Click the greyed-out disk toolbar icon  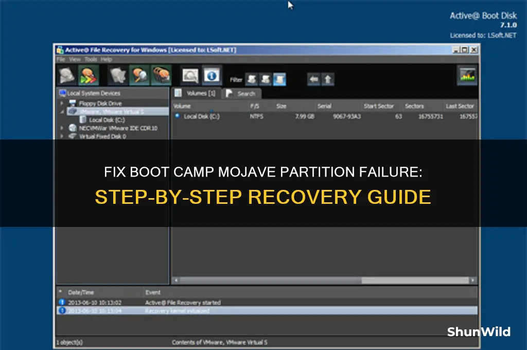118,75
